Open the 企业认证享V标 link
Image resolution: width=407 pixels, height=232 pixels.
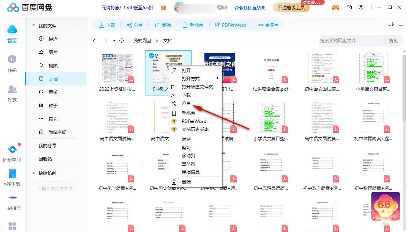click(x=249, y=8)
